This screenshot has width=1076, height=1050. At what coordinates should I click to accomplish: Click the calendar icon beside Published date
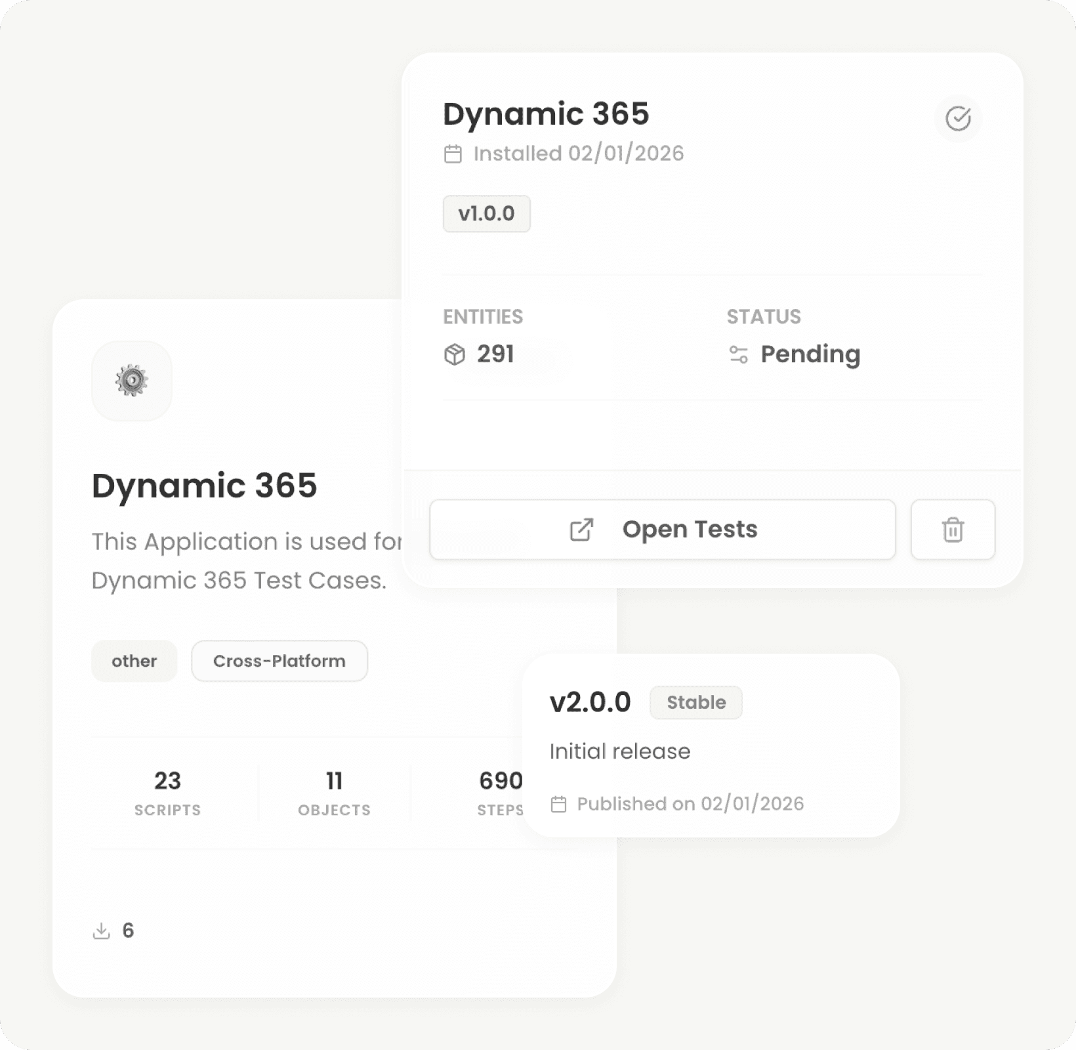(560, 803)
